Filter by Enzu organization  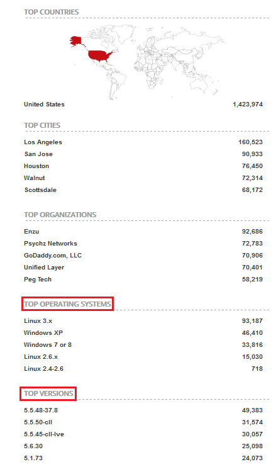pyautogui.click(x=31, y=232)
